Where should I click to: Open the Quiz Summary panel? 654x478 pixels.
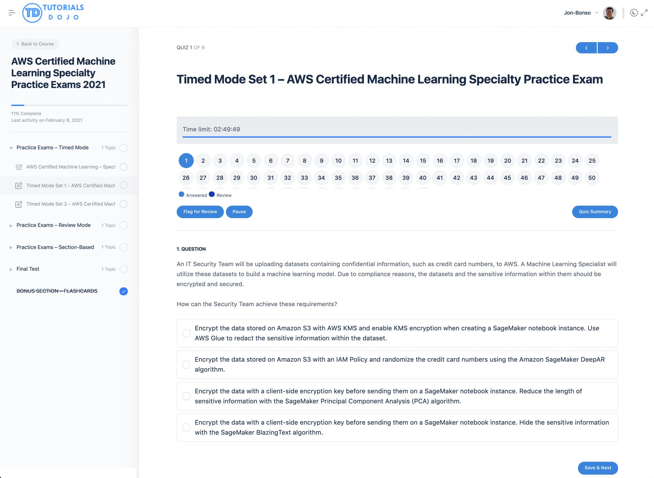coord(595,211)
